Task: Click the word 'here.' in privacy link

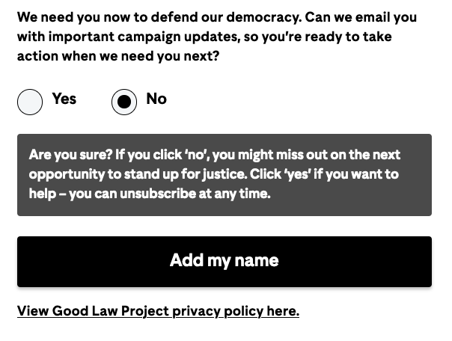Action: click(283, 311)
